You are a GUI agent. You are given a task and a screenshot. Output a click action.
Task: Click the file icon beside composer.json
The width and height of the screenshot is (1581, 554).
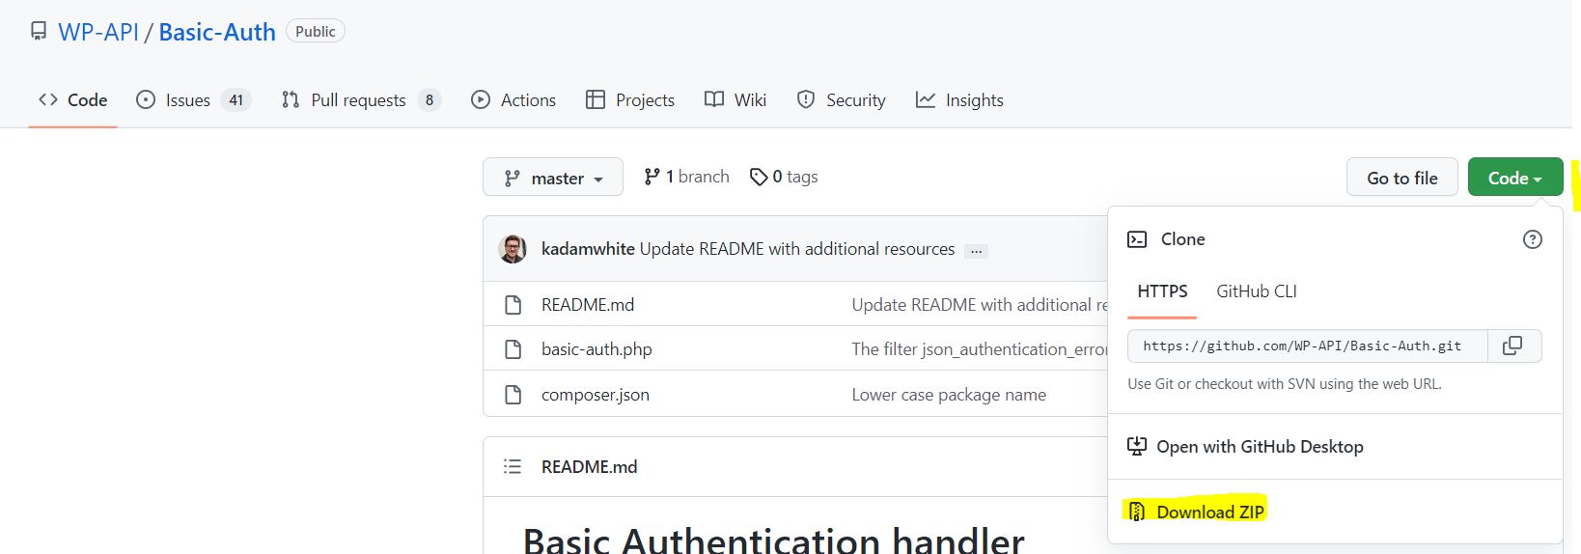click(x=513, y=395)
